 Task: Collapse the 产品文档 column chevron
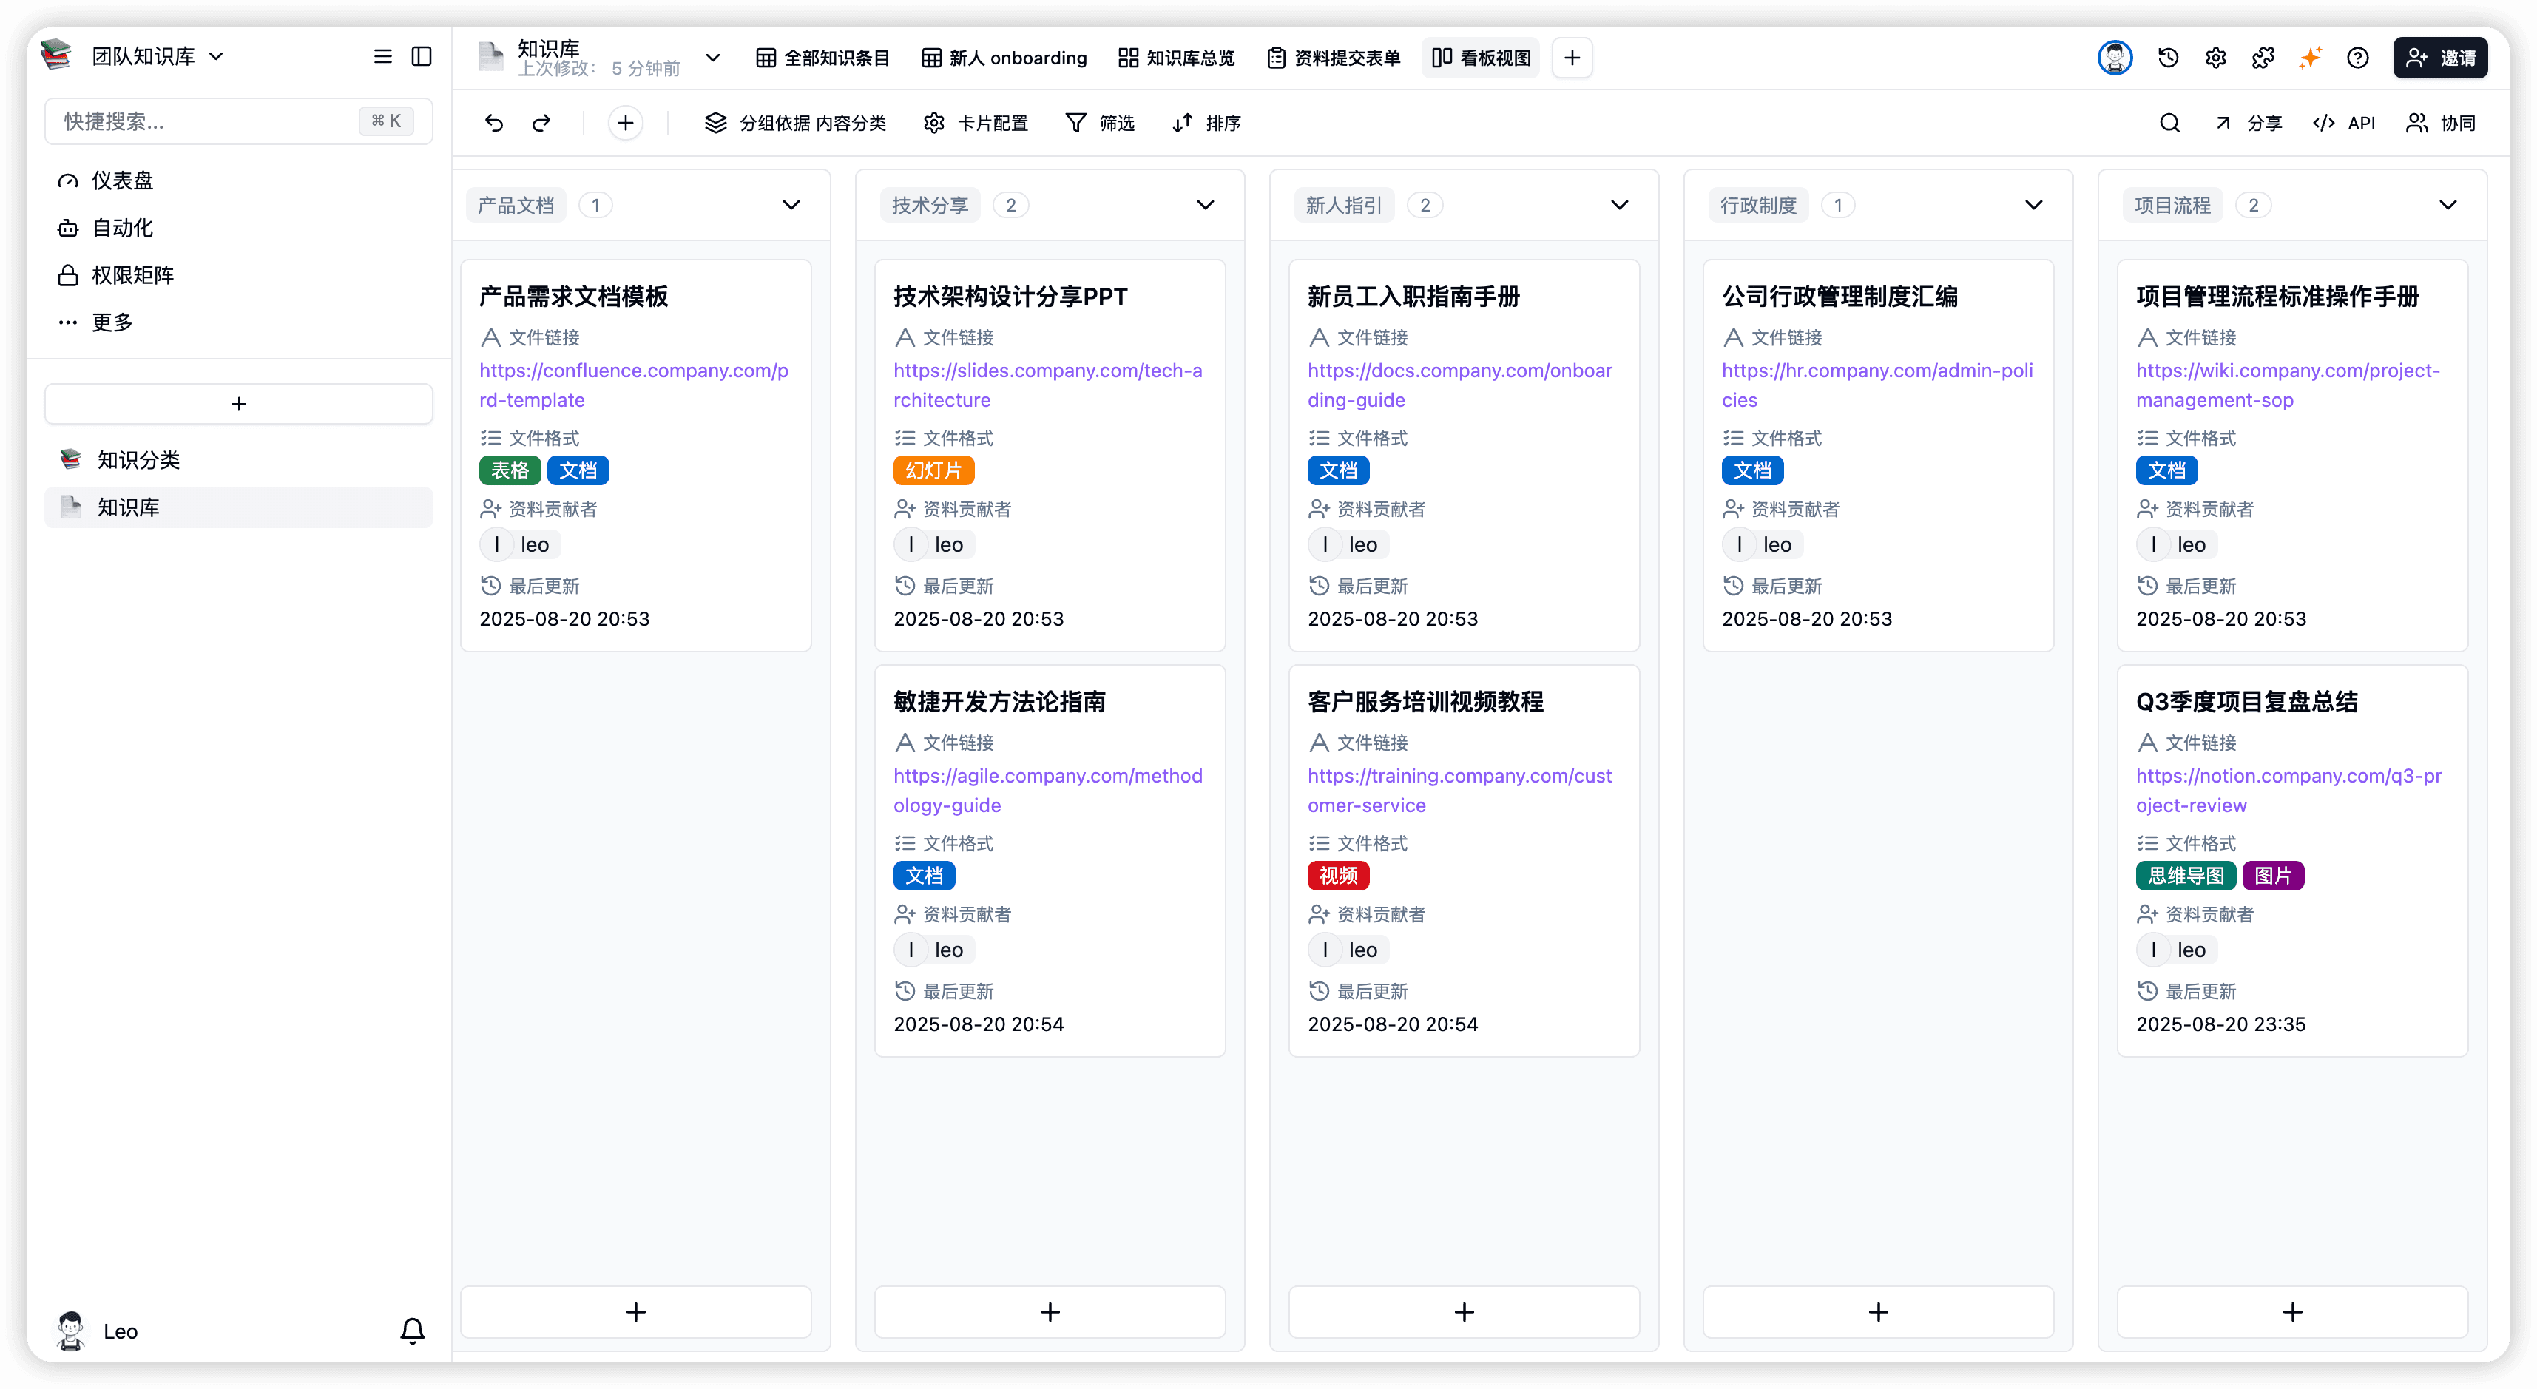click(791, 205)
